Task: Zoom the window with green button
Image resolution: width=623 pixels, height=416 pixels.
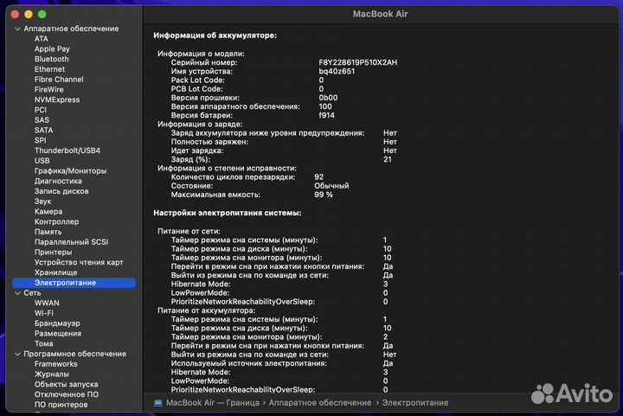Action: pos(42,15)
